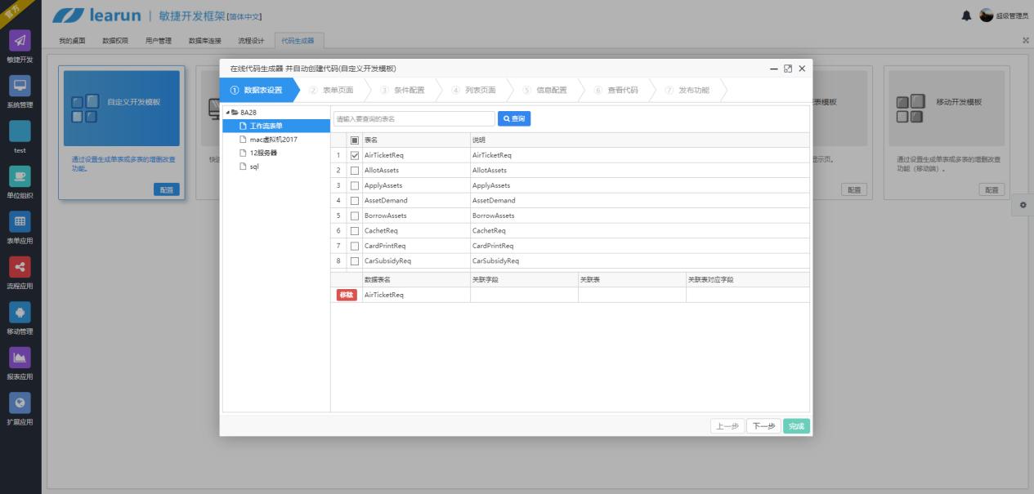Select the 单位组织 sidebar icon
1034x494 pixels.
(20, 177)
